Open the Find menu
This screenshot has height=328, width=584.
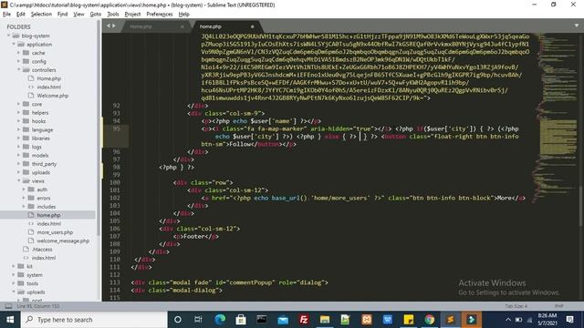pyautogui.click(x=62, y=15)
